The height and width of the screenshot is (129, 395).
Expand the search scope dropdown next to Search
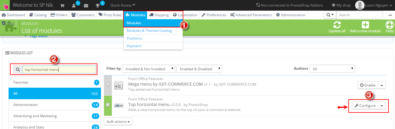(x=330, y=15)
